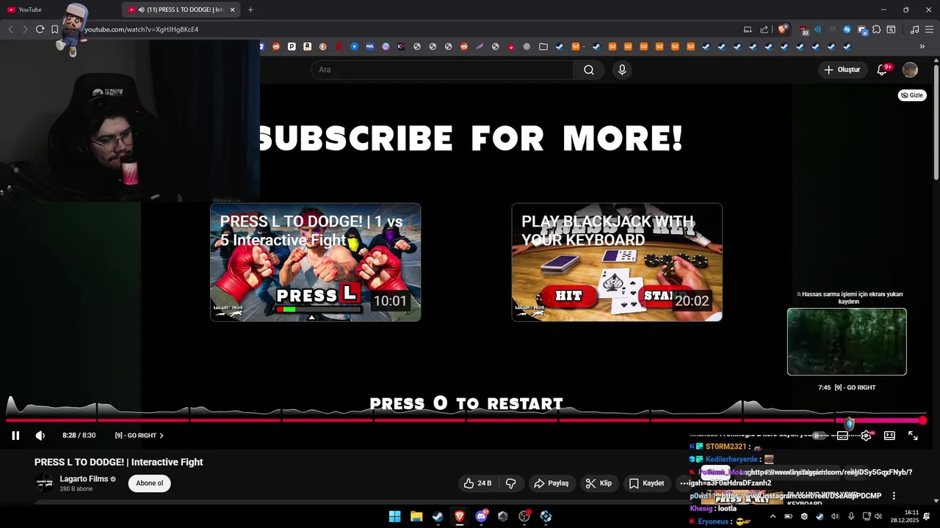Expand hidden bookmarks with the double chevron
940x528 pixels.
922,46
